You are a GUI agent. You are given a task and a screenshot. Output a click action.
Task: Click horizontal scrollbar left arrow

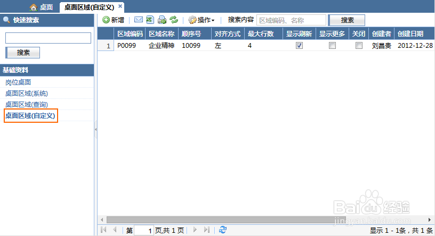(x=102, y=220)
